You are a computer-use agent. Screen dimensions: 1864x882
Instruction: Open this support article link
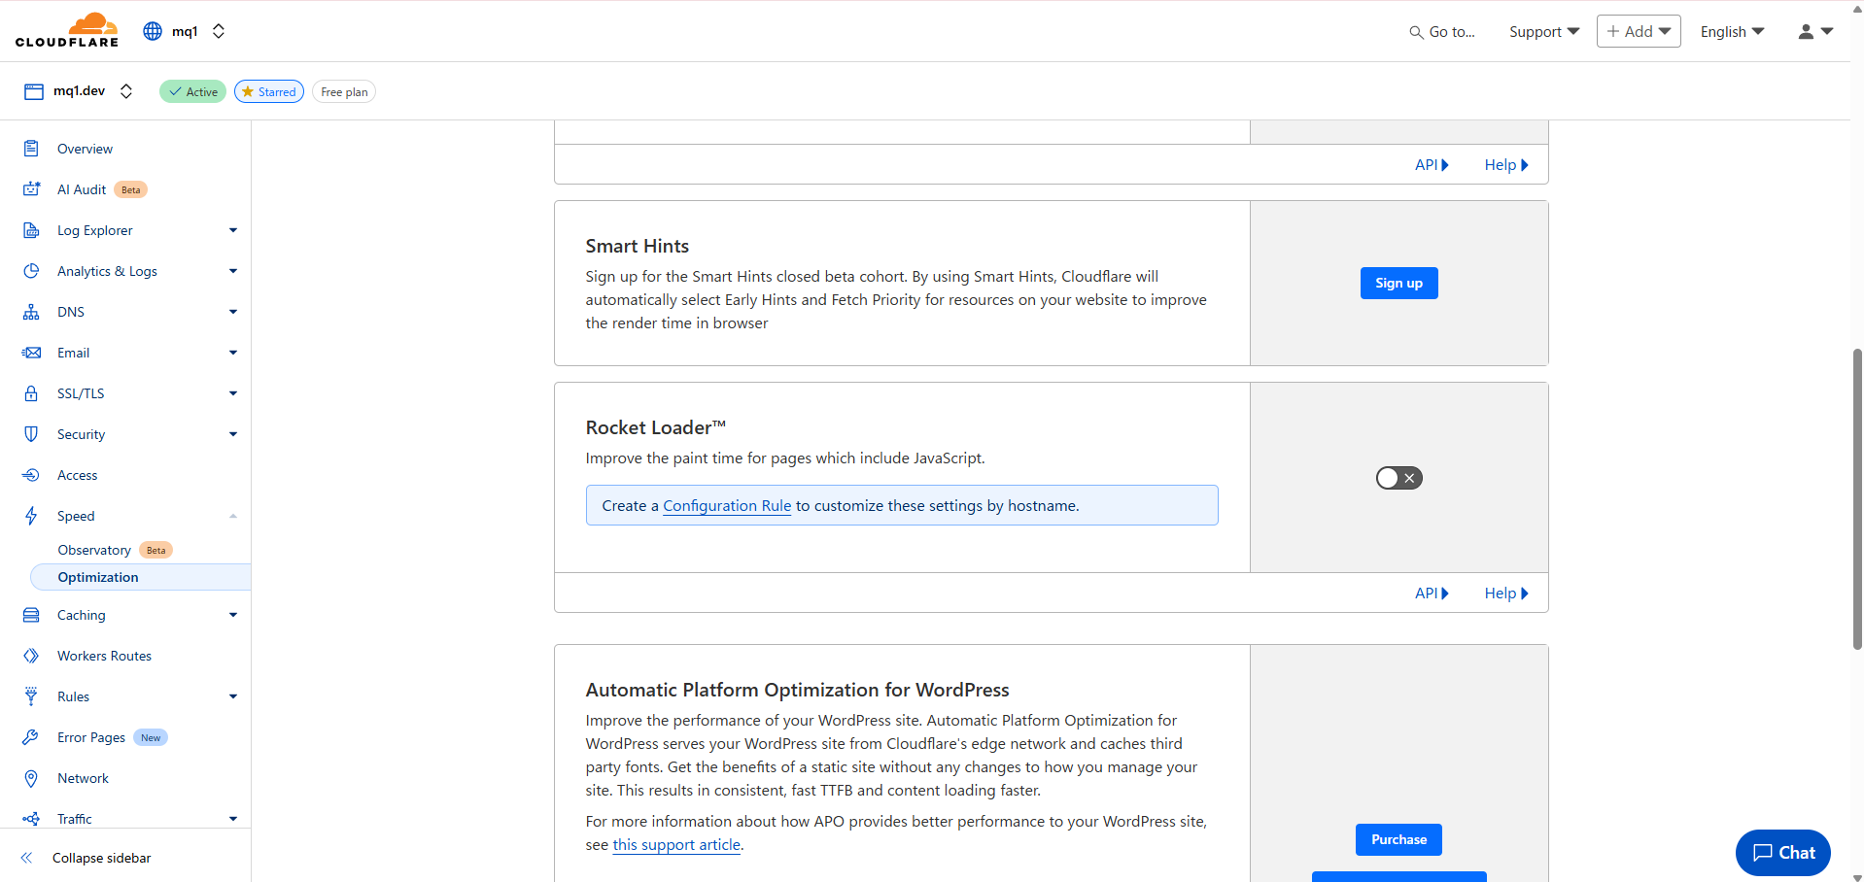[x=676, y=845]
